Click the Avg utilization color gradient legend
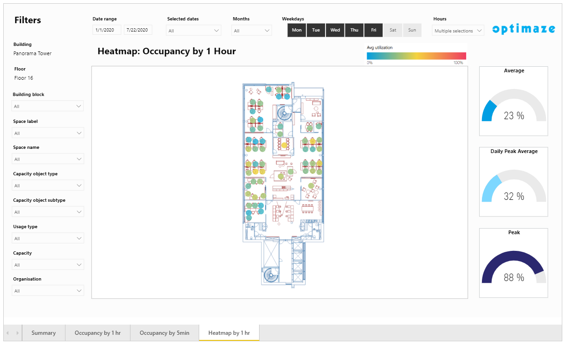566x345 pixels. (416, 56)
